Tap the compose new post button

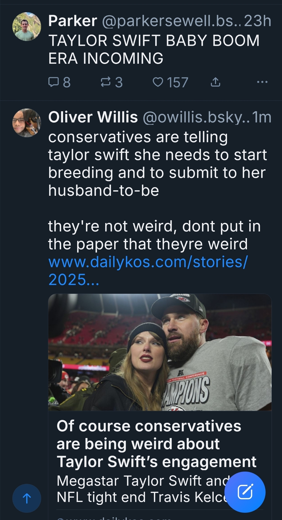245,492
